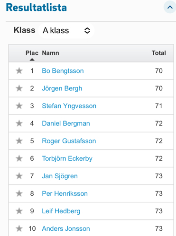Toggle the star beside Jan Sjögren
Image resolution: width=176 pixels, height=236 pixels.
pos(19,176)
